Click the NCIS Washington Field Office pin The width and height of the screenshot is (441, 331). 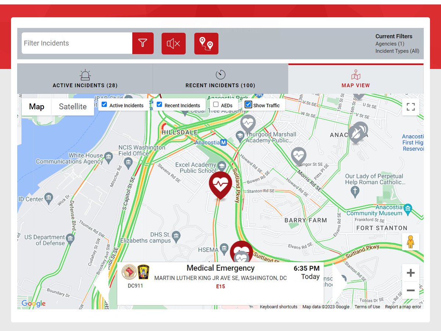[x=128, y=162]
